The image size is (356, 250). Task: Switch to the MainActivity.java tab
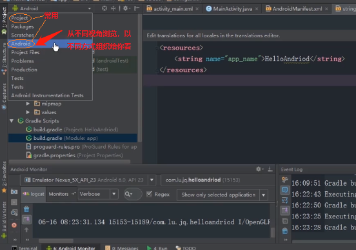[232, 9]
